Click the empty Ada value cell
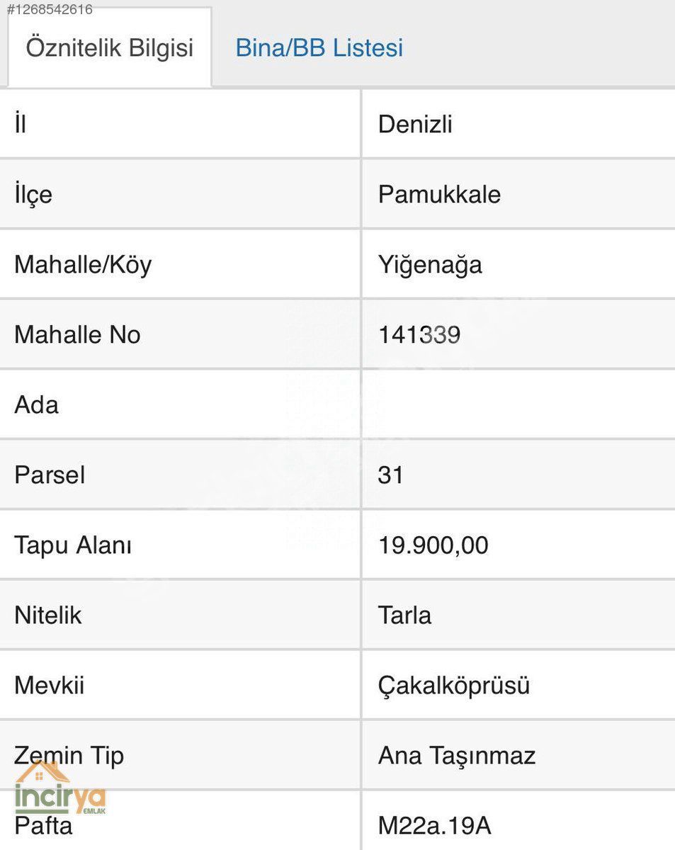The width and height of the screenshot is (675, 850). tap(517, 404)
